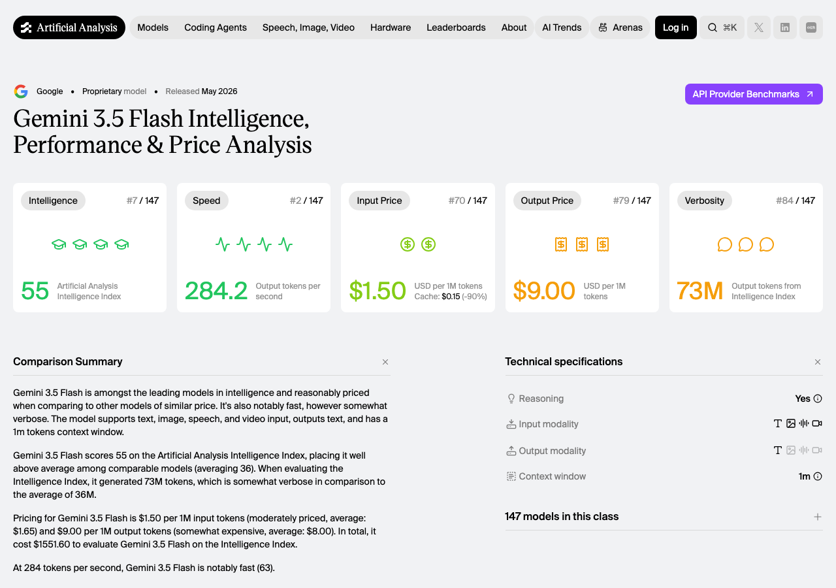The image size is (836, 588).
Task: Click the image input modality icon
Action: pos(791,423)
